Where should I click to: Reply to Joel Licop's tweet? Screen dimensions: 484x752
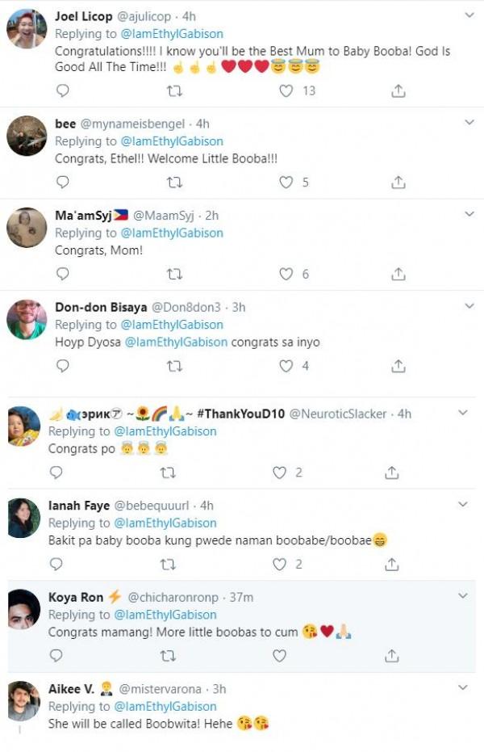[x=63, y=91]
